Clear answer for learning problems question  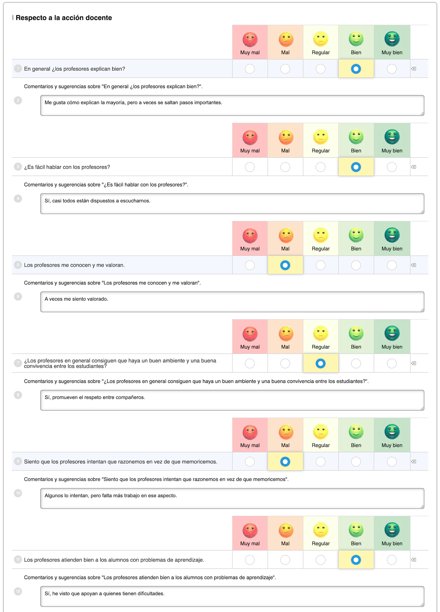[414, 560]
